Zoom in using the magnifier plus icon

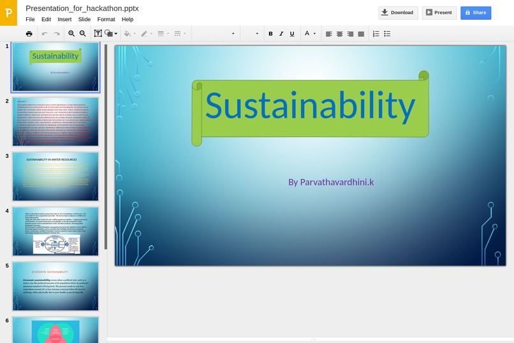[71, 33]
